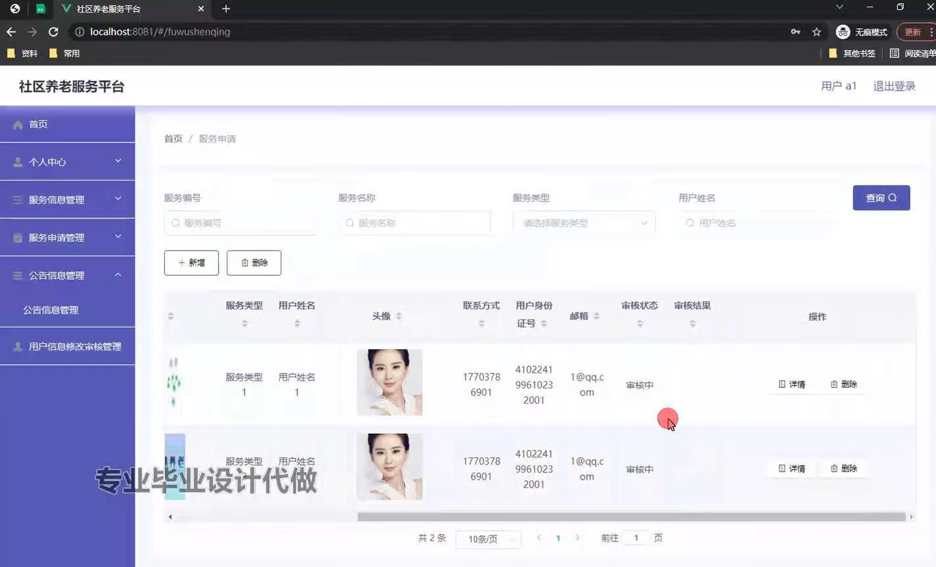Click 首页 breadcrumb link

[173, 138]
